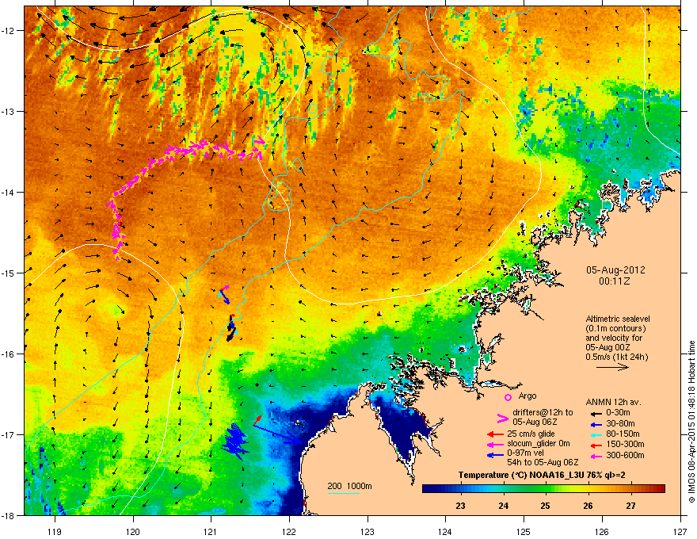
Task: Click the '80-150m' depth label
Action: (623, 434)
